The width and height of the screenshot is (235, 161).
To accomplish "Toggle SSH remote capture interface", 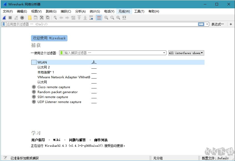I will 34,97.
